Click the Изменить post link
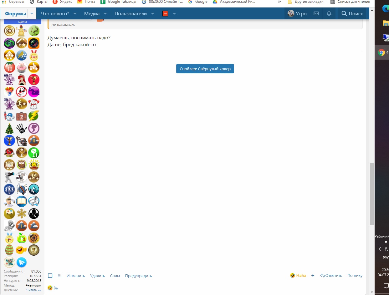 coord(76,276)
